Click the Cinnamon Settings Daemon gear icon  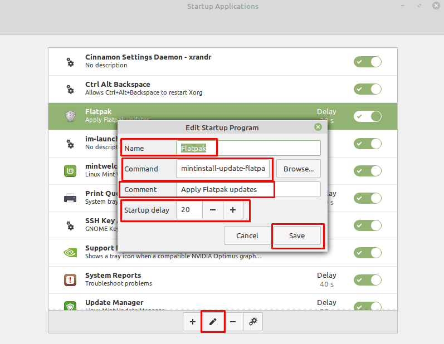(70, 62)
